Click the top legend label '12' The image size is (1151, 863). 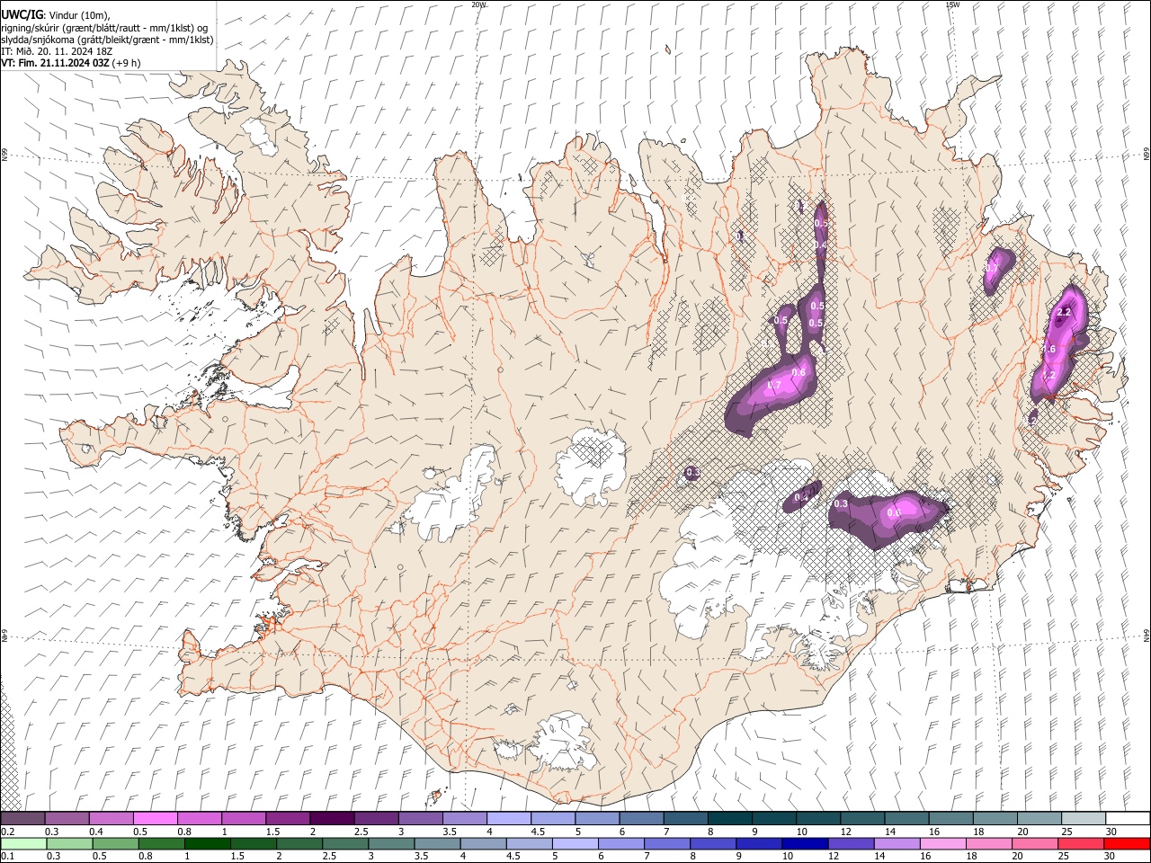pos(845,832)
